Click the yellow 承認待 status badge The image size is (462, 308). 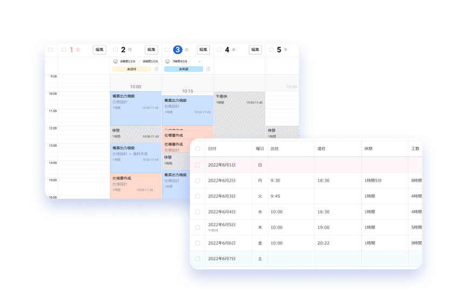click(x=132, y=69)
